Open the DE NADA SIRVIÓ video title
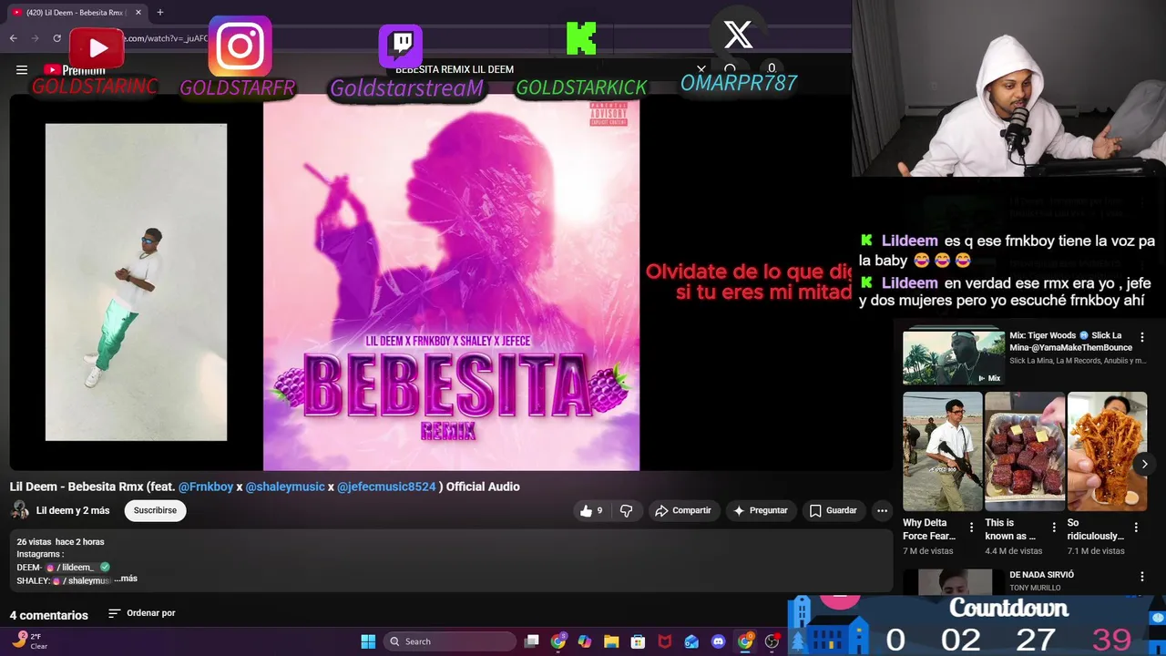The height and width of the screenshot is (656, 1166). 1041,575
